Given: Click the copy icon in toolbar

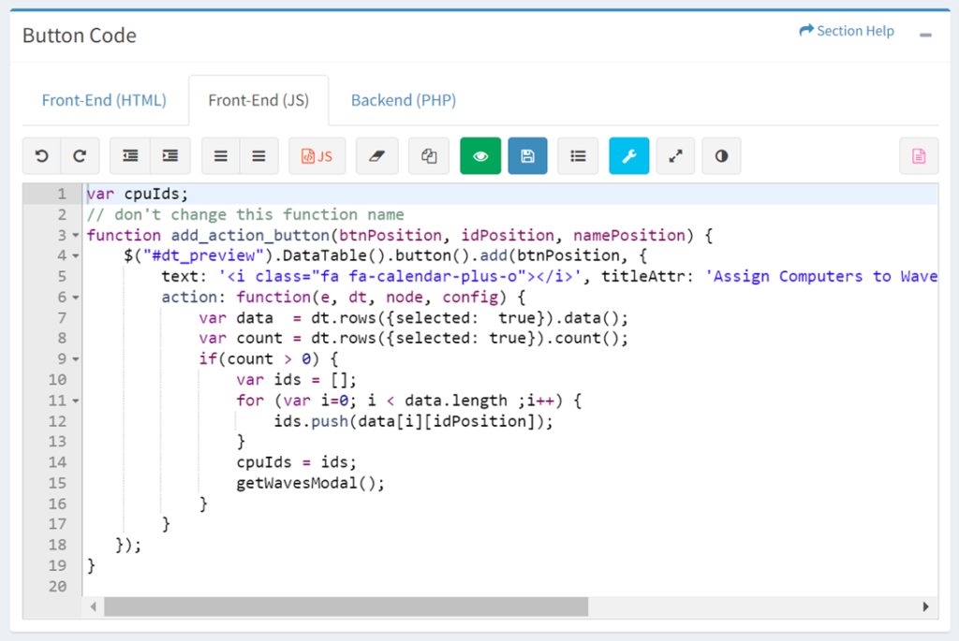Looking at the screenshot, I should (429, 156).
